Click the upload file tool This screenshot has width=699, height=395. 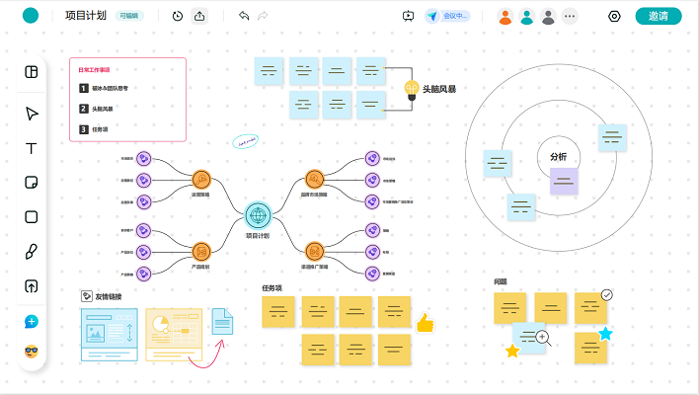tap(32, 286)
